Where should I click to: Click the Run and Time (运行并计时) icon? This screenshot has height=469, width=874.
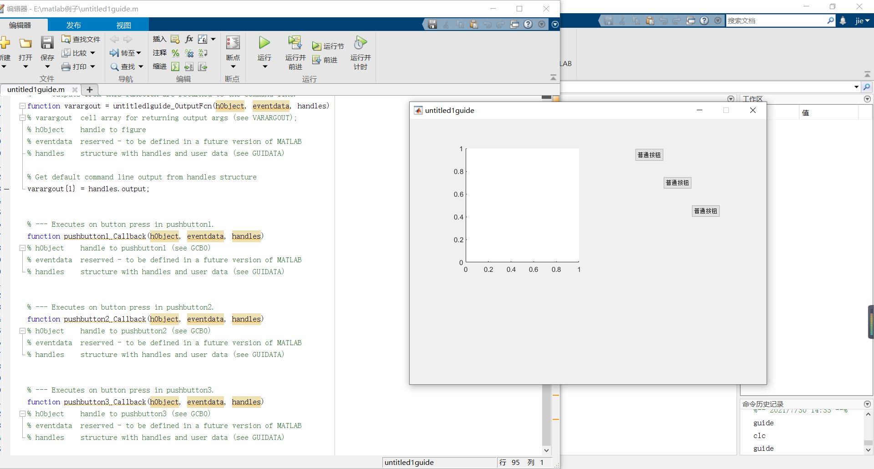[x=361, y=43]
